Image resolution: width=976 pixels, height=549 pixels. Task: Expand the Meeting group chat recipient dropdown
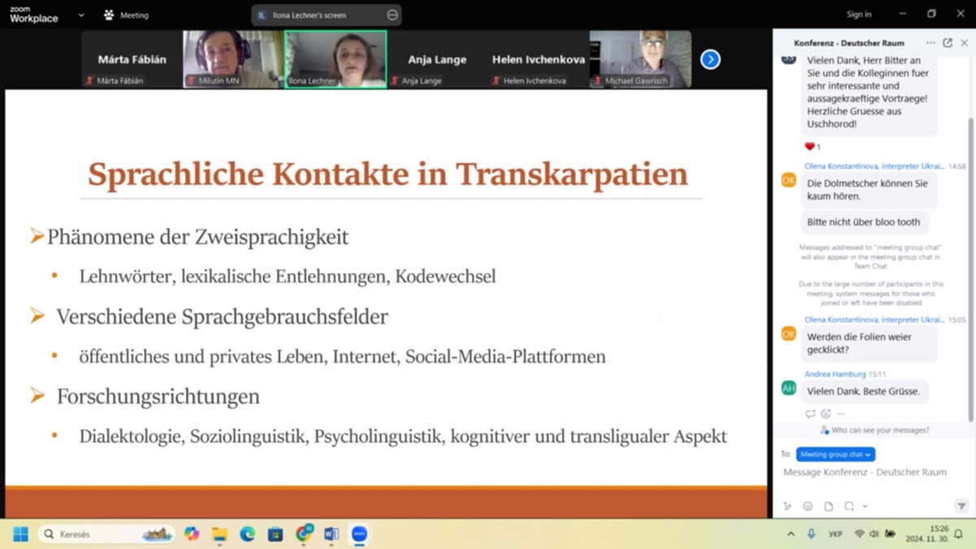(x=835, y=455)
